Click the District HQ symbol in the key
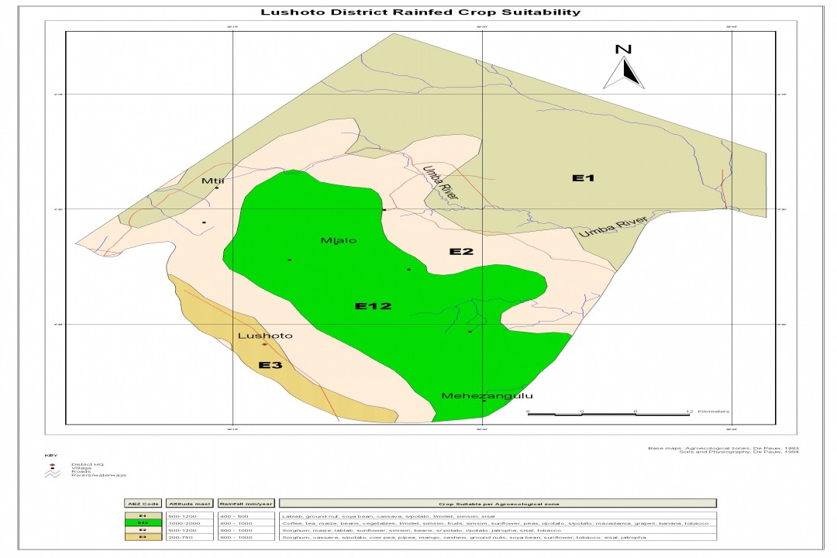Viewport: 837px width, 558px height. point(52,464)
